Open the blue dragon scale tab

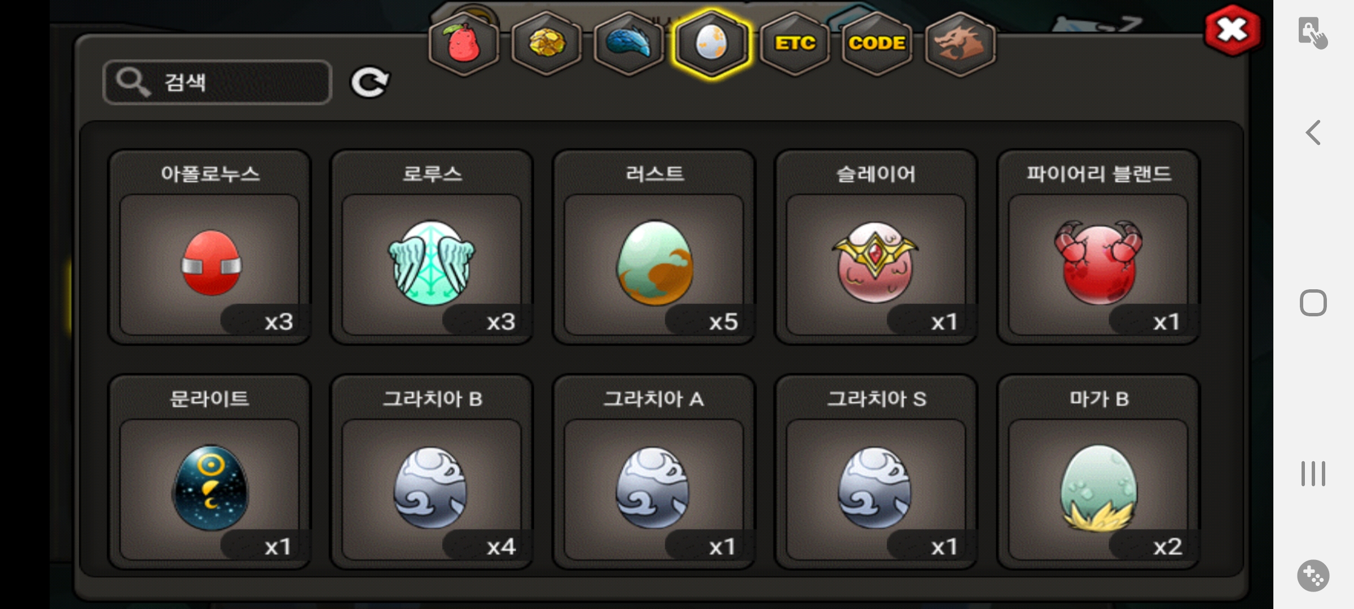pos(628,43)
